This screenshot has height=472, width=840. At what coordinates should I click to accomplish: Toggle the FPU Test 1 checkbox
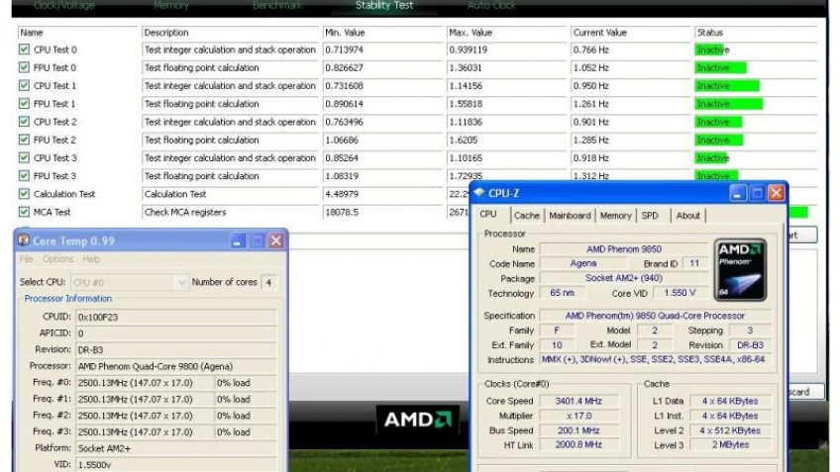tap(24, 103)
